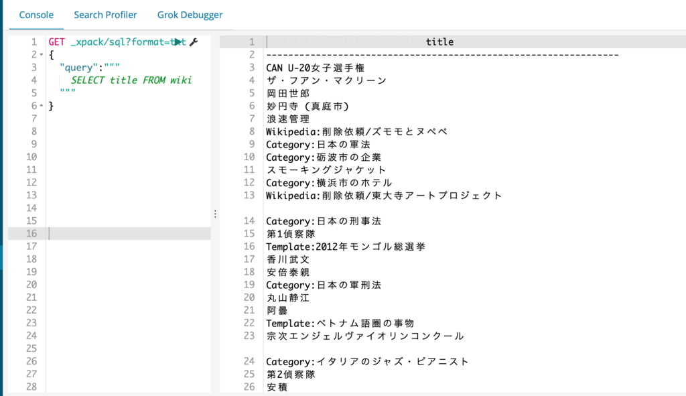The image size is (686, 396).
Task: Click the SELECT title FROM wiki statement
Action: point(131,80)
